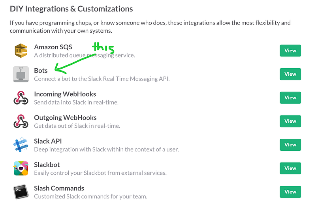Open the Bots title link

[x=41, y=71]
